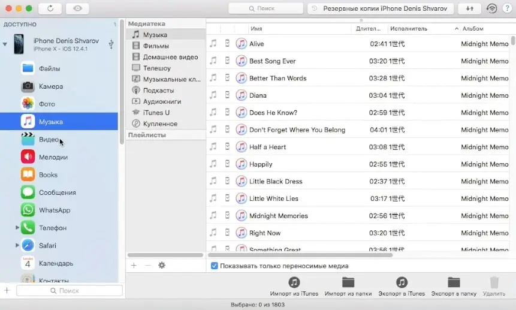Select Купленное category
This screenshot has height=310, width=516.
[166, 124]
